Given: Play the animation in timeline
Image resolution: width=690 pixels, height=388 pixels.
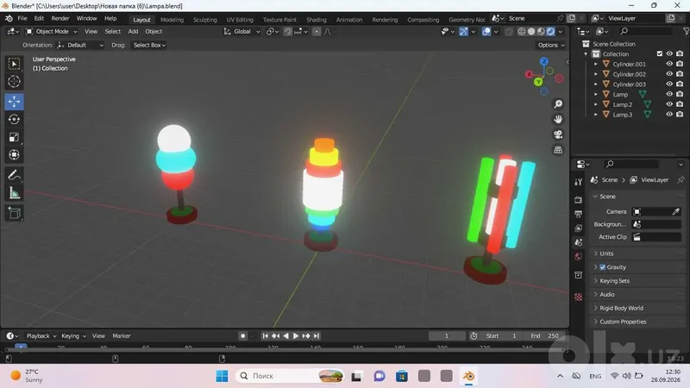Looking at the screenshot, I should [x=295, y=335].
